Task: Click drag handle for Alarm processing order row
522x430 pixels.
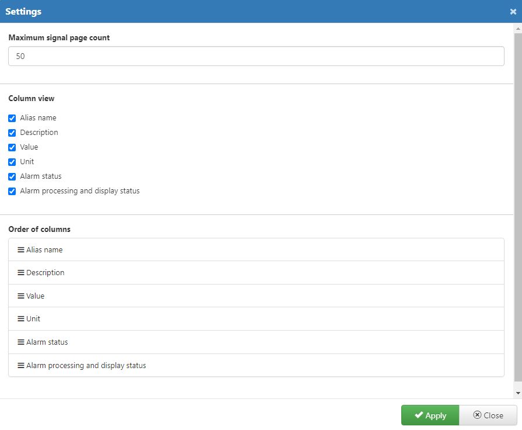Action: pos(20,366)
